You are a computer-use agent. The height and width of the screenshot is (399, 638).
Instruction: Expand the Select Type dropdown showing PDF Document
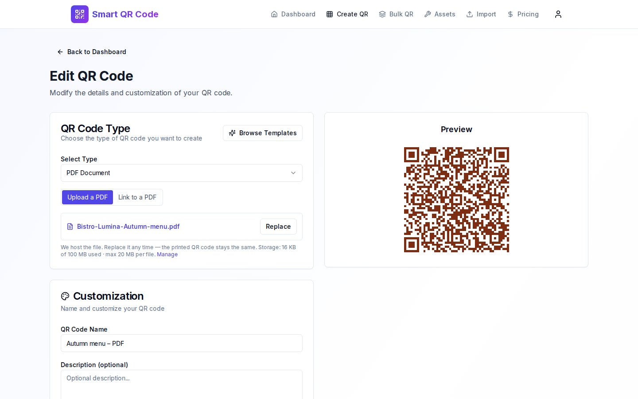(182, 173)
